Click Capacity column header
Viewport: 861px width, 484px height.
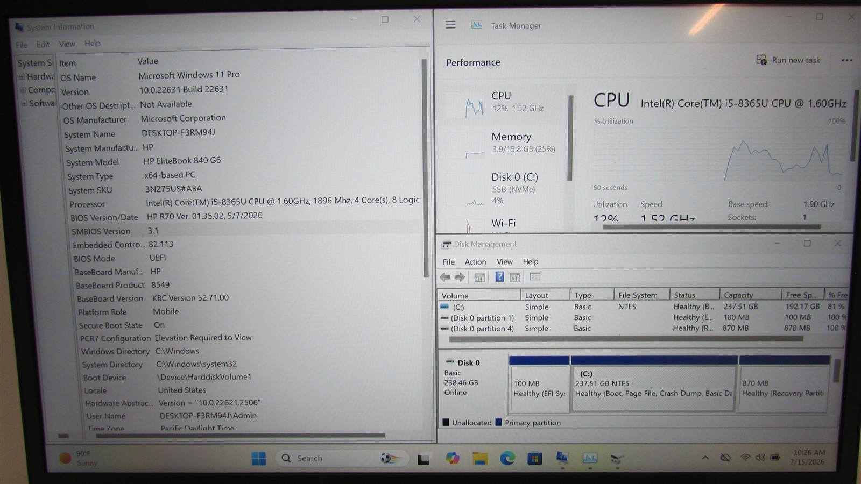[x=750, y=295]
